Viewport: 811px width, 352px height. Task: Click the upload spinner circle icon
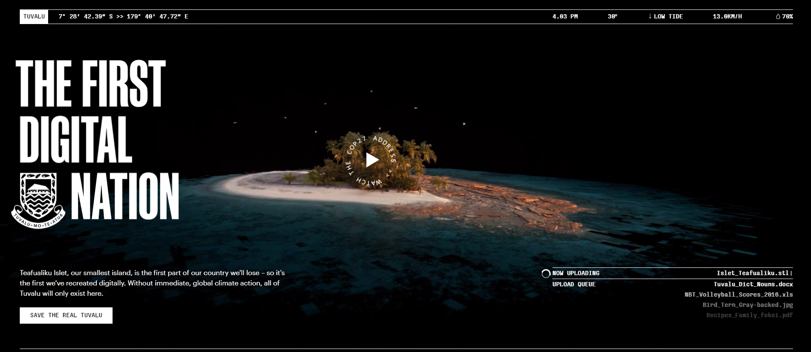pyautogui.click(x=546, y=273)
